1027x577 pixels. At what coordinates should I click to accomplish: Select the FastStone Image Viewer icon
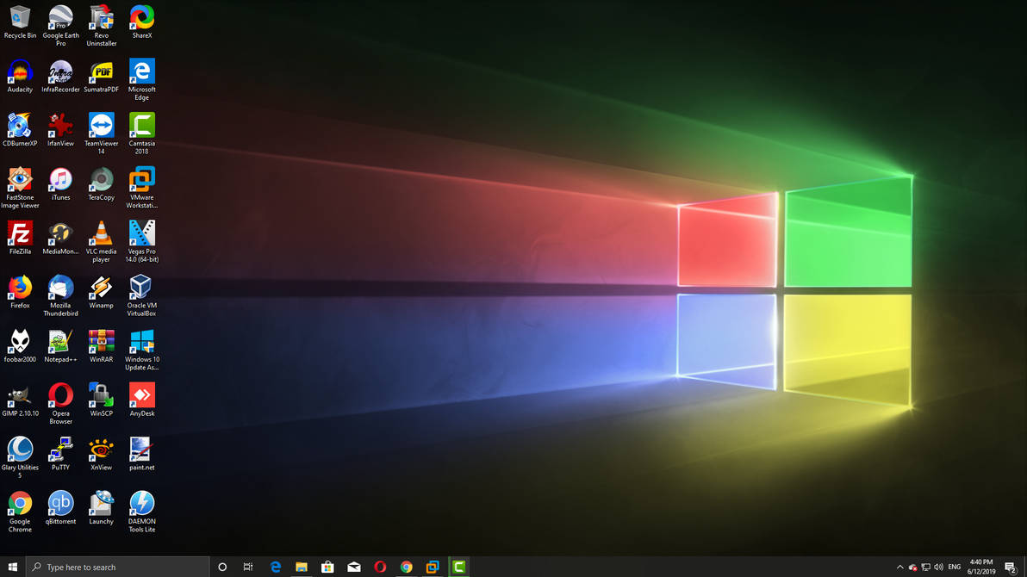pyautogui.click(x=21, y=188)
